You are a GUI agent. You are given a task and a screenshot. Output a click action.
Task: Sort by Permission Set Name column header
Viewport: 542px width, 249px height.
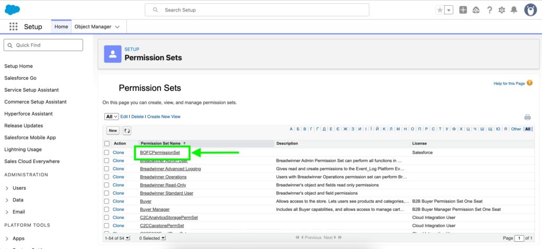[161, 143]
